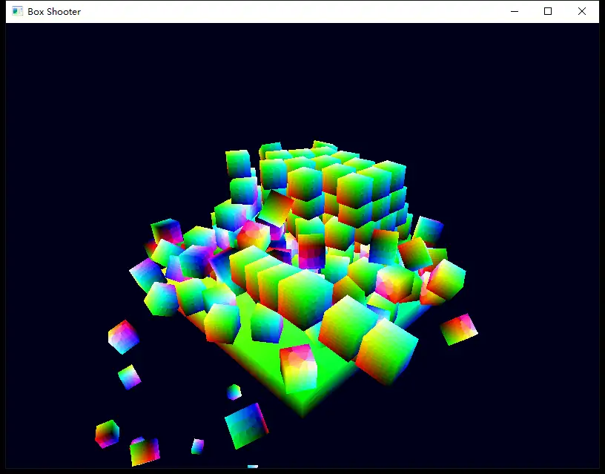Shoot the small diamond-shaped cube below the upper-left fallen cube

pyautogui.click(x=129, y=377)
